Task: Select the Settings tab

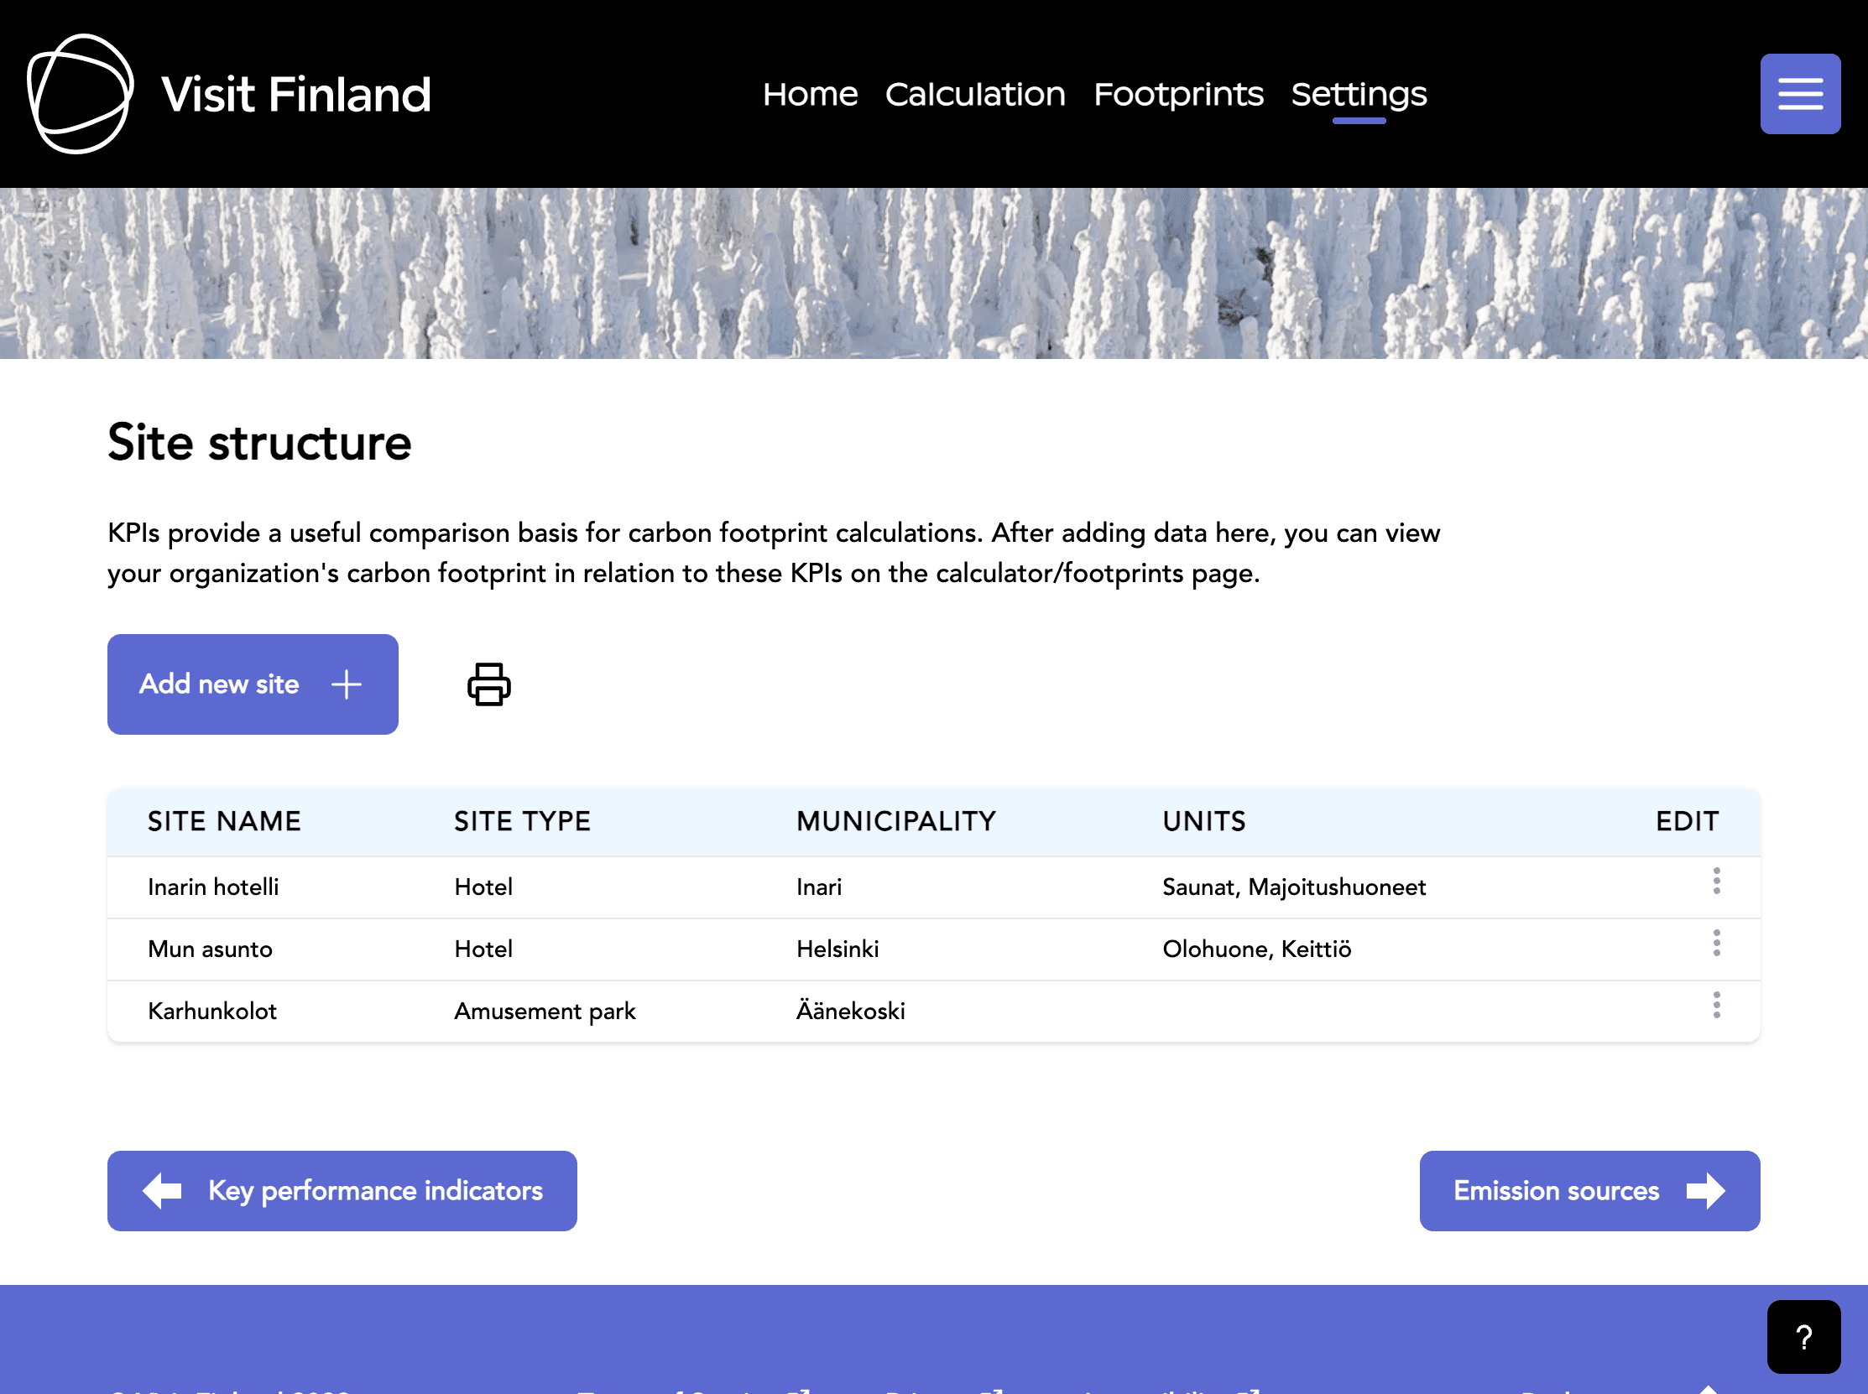Action: [1358, 95]
